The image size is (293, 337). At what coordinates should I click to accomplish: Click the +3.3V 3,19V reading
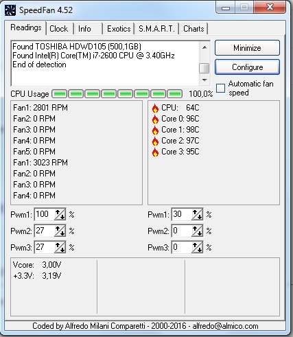click(x=37, y=276)
